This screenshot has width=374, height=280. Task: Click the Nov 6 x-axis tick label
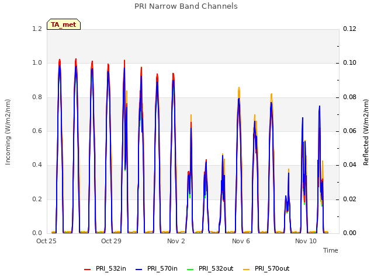click(241, 241)
